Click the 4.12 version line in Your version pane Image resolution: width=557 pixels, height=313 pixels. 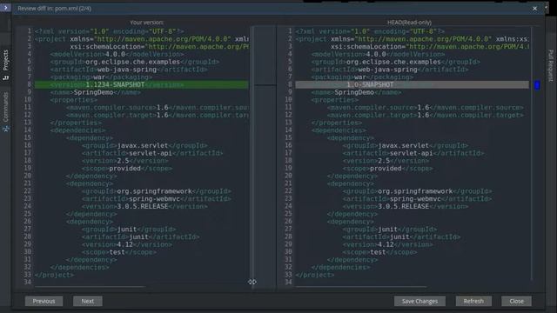tap(127, 244)
